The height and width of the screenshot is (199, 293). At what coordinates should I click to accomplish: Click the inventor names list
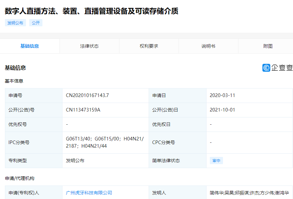pos(249,193)
